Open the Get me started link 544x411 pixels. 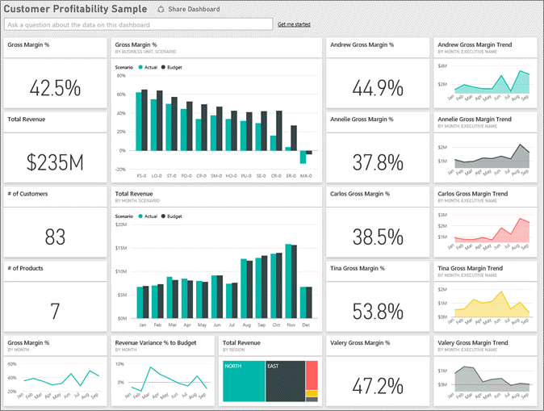coord(293,25)
